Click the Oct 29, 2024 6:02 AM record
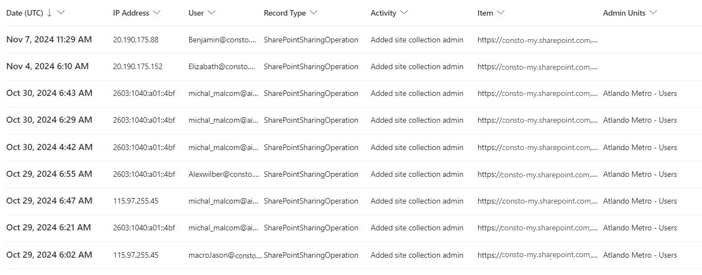The image size is (702, 275). (x=49, y=255)
